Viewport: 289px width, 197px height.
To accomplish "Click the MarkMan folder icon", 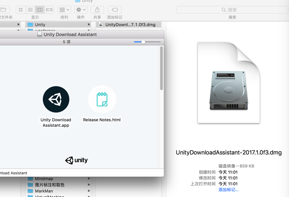I will pos(30,191).
